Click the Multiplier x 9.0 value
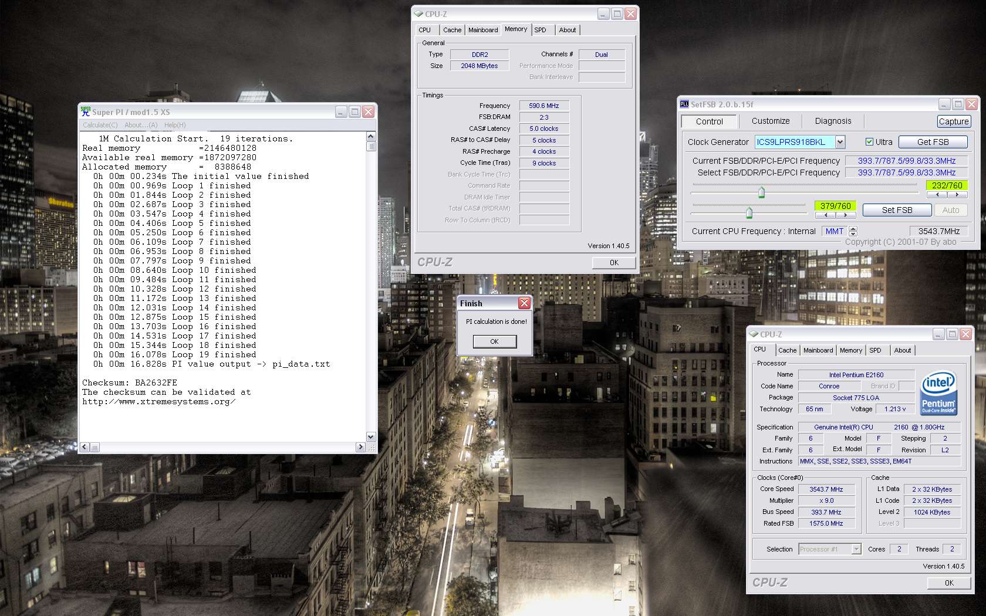Viewport: 986px width, 616px height. click(826, 500)
